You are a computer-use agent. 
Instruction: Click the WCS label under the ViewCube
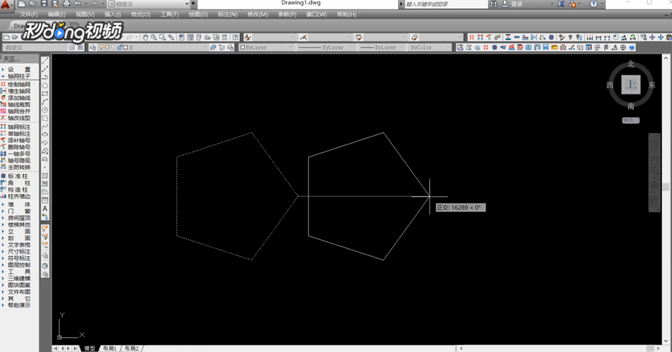coord(631,120)
